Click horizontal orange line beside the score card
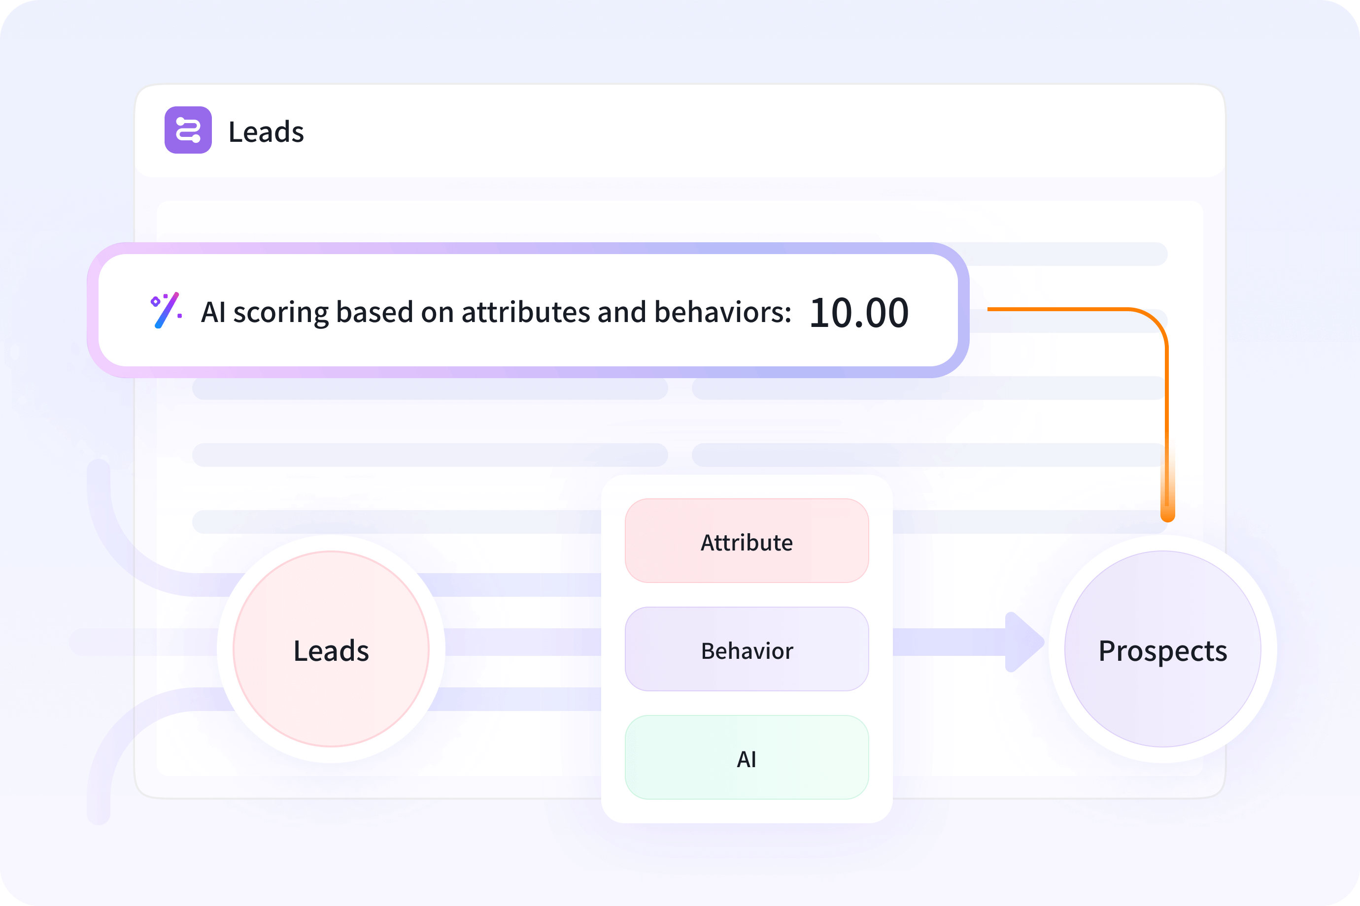 (x=1053, y=309)
